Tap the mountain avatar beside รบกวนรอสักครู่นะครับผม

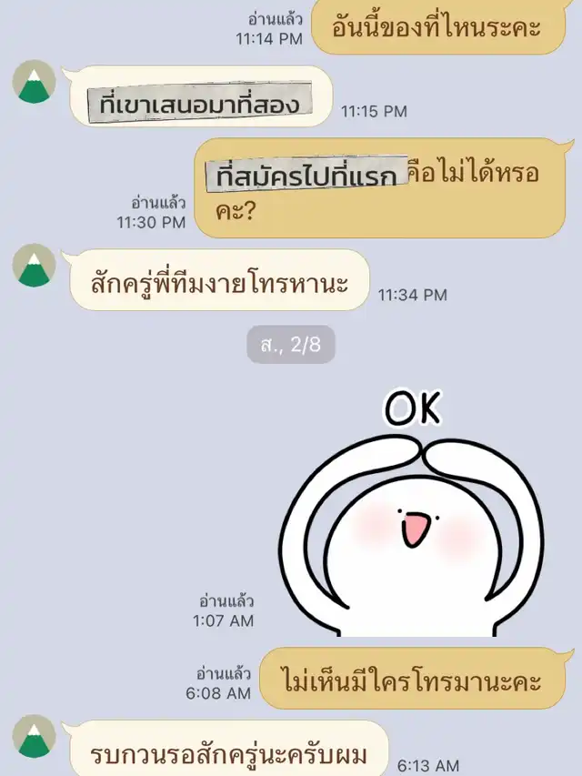tap(35, 736)
